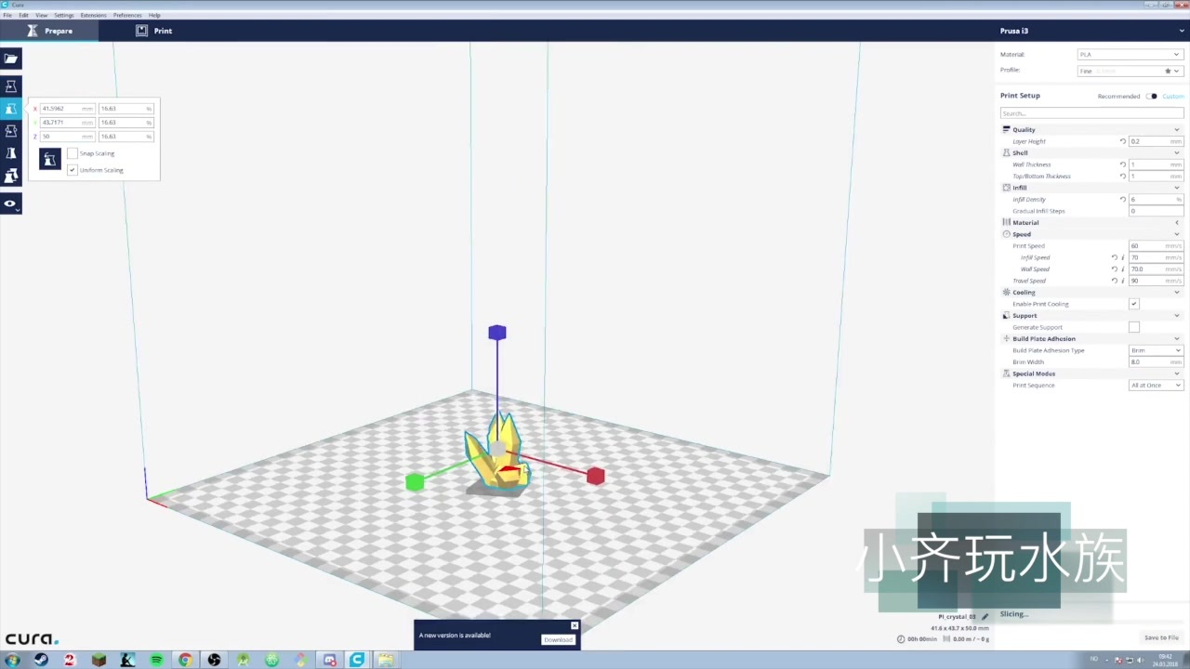Open the Preferences menu
1190x669 pixels.
tap(127, 15)
